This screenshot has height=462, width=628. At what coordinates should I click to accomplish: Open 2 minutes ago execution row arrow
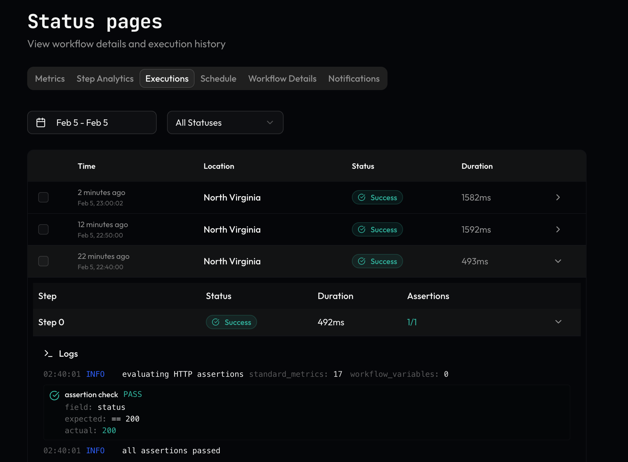[x=558, y=197]
